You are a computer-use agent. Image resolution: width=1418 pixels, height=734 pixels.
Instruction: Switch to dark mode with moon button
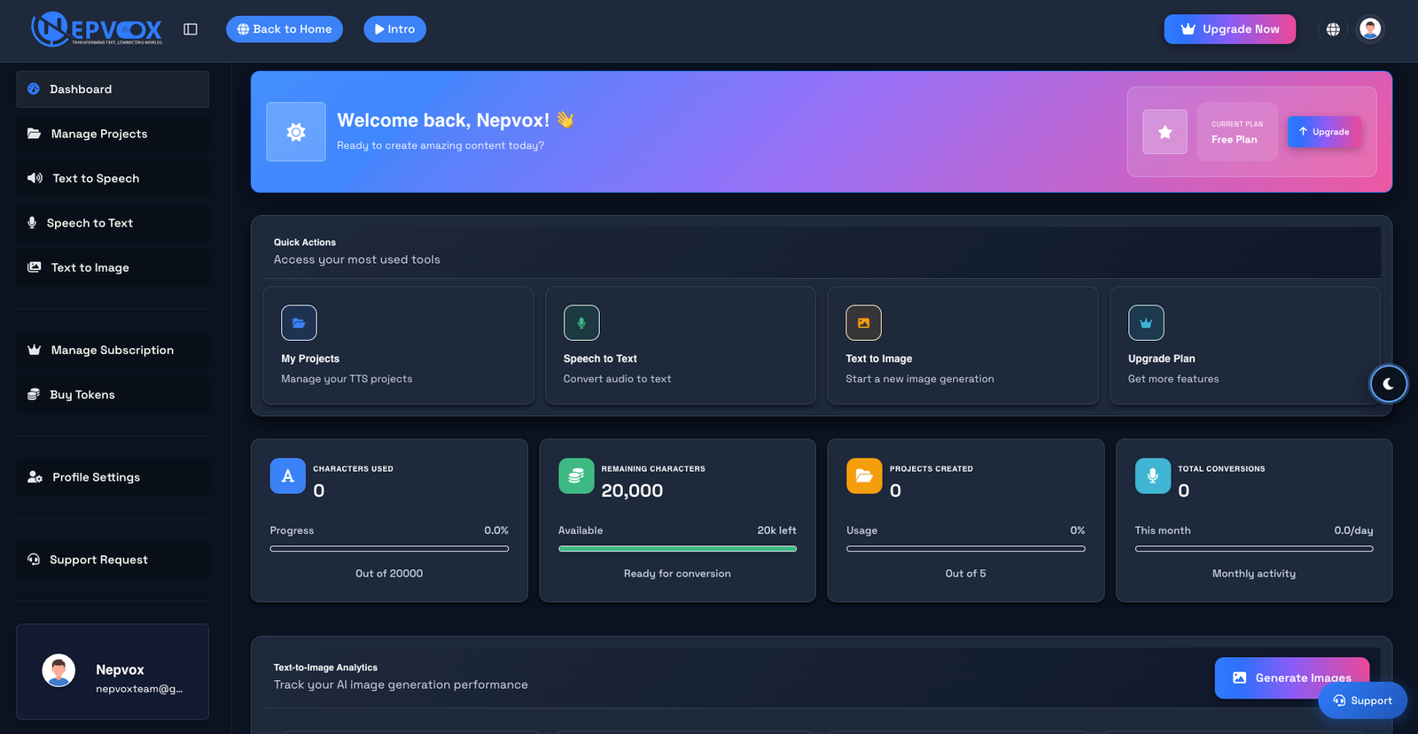coord(1388,383)
